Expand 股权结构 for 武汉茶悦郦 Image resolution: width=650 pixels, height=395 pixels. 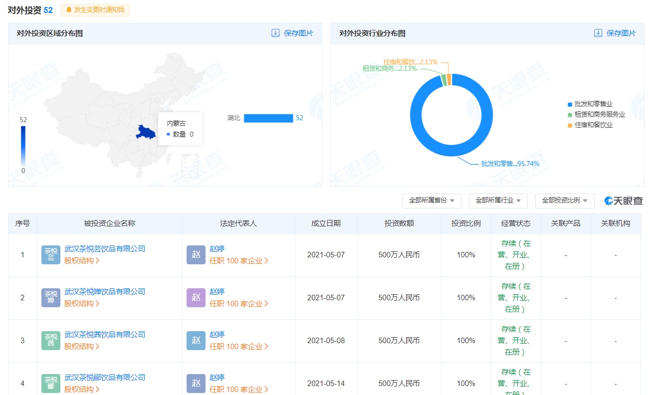(x=82, y=389)
